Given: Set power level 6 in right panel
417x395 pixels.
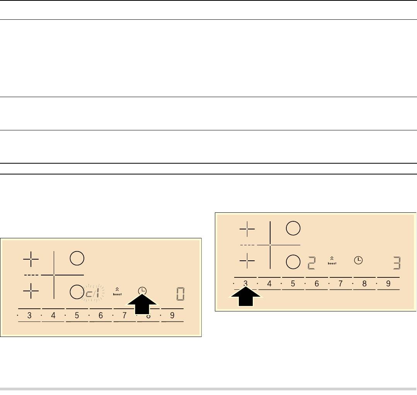Looking at the screenshot, I should (x=317, y=284).
